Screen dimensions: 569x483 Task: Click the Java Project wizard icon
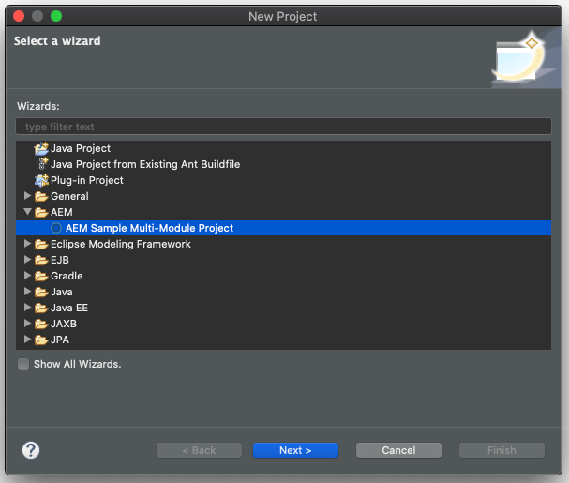(41, 148)
